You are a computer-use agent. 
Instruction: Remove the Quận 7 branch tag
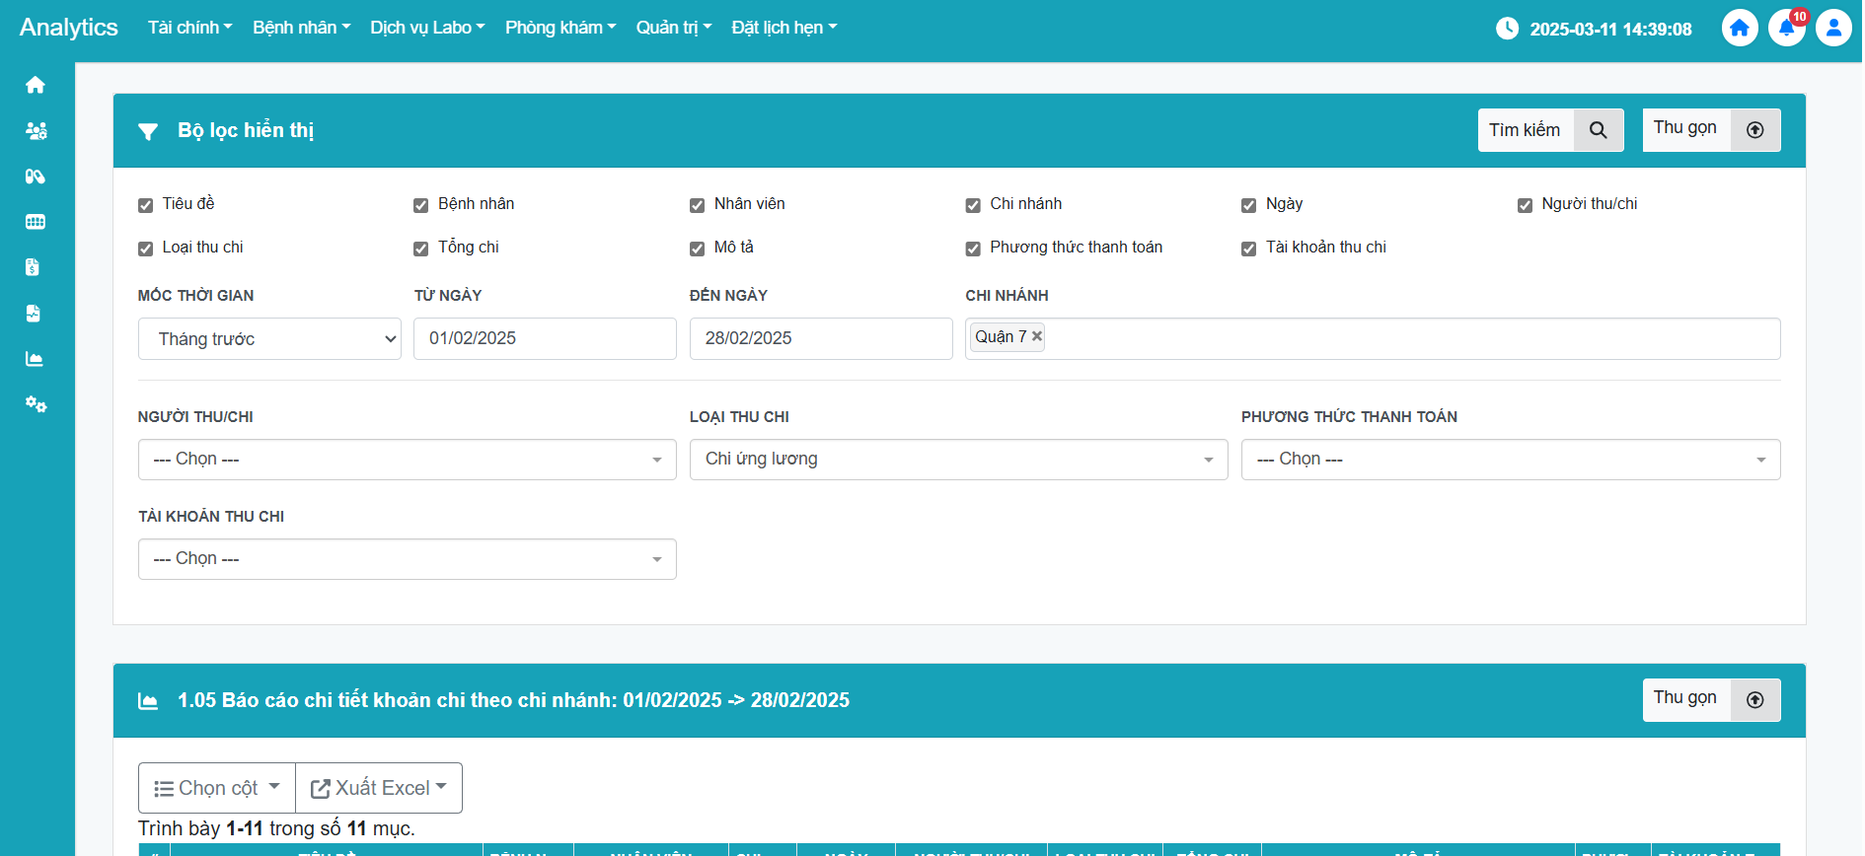[x=1037, y=336]
